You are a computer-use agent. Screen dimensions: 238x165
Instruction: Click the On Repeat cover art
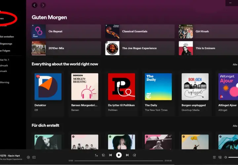point(39,31)
